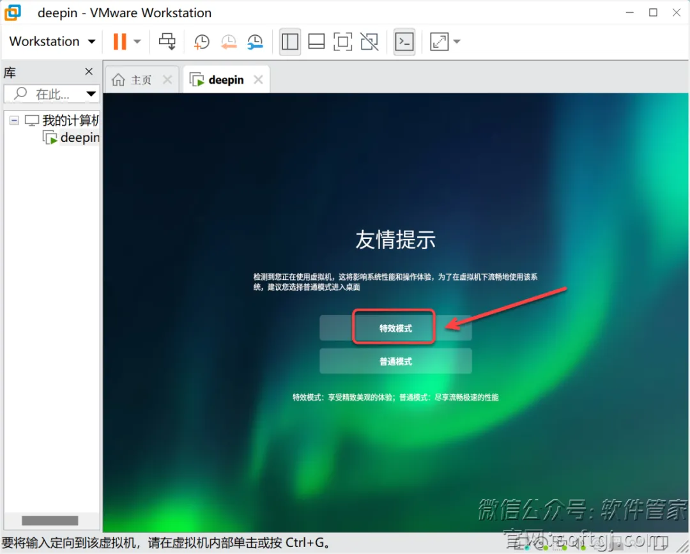The width and height of the screenshot is (690, 554).
Task: Select the deepin VM in the library tree
Action: [x=71, y=138]
